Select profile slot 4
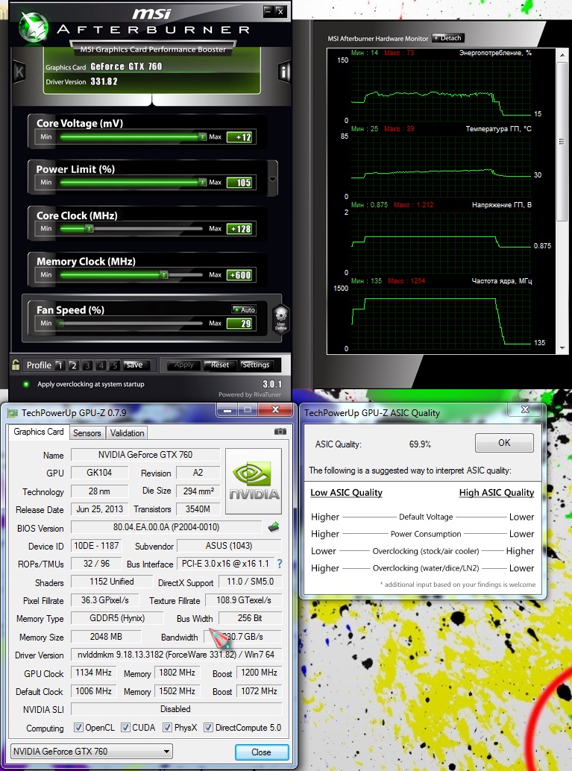Screen dimensions: 572x771 coord(101,365)
